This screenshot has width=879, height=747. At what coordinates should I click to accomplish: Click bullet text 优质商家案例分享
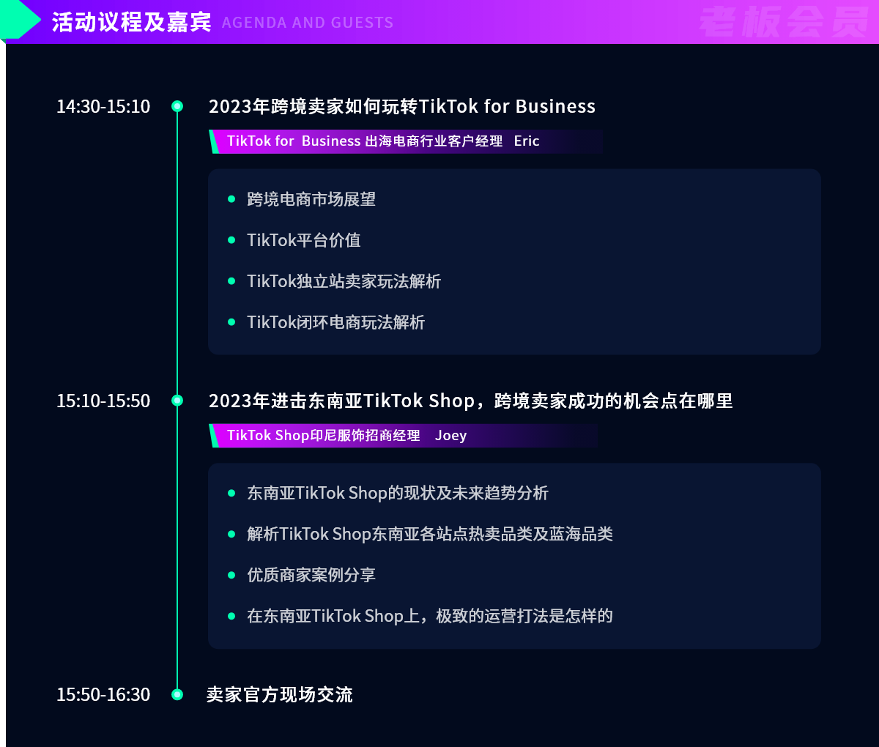tap(311, 575)
